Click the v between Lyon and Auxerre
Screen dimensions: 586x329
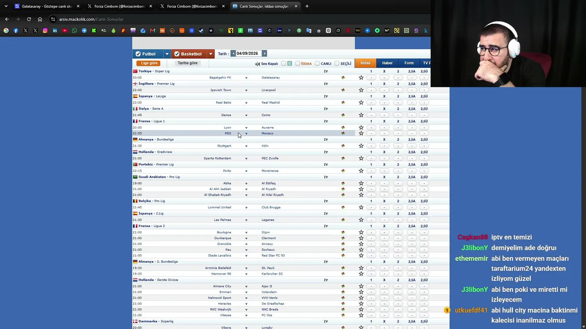tap(246, 127)
